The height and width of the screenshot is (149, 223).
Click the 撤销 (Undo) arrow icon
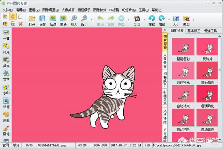pos(100,18)
